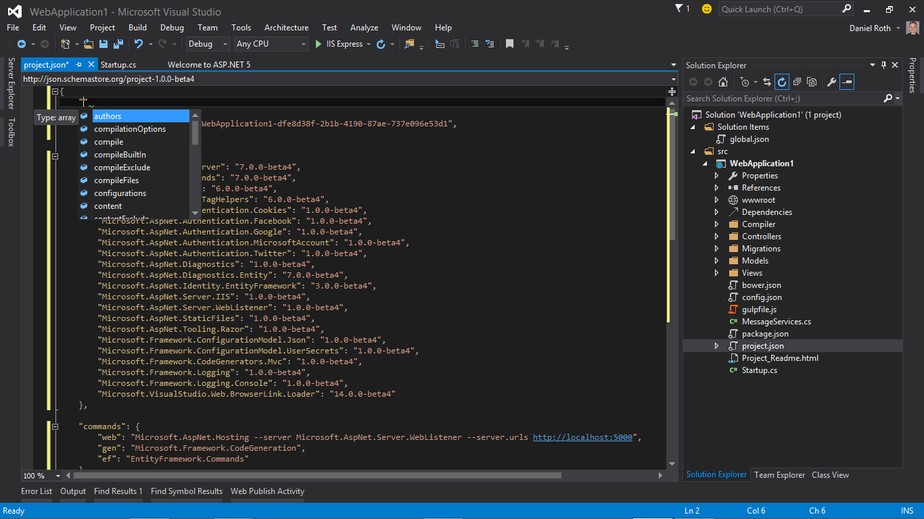Toggle Preview Selected Items button
Screen dimensions: 924x519
point(847,82)
